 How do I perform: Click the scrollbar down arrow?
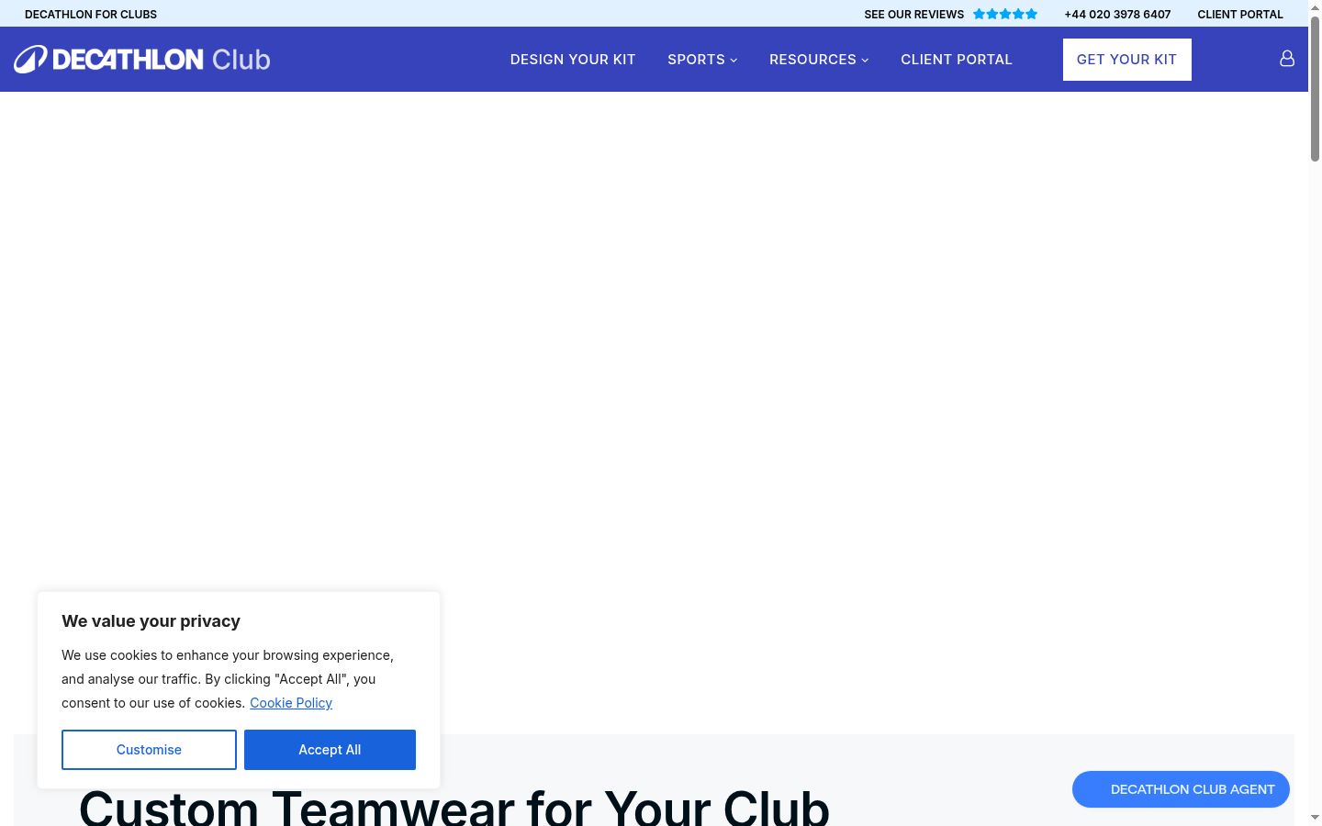click(x=1315, y=818)
